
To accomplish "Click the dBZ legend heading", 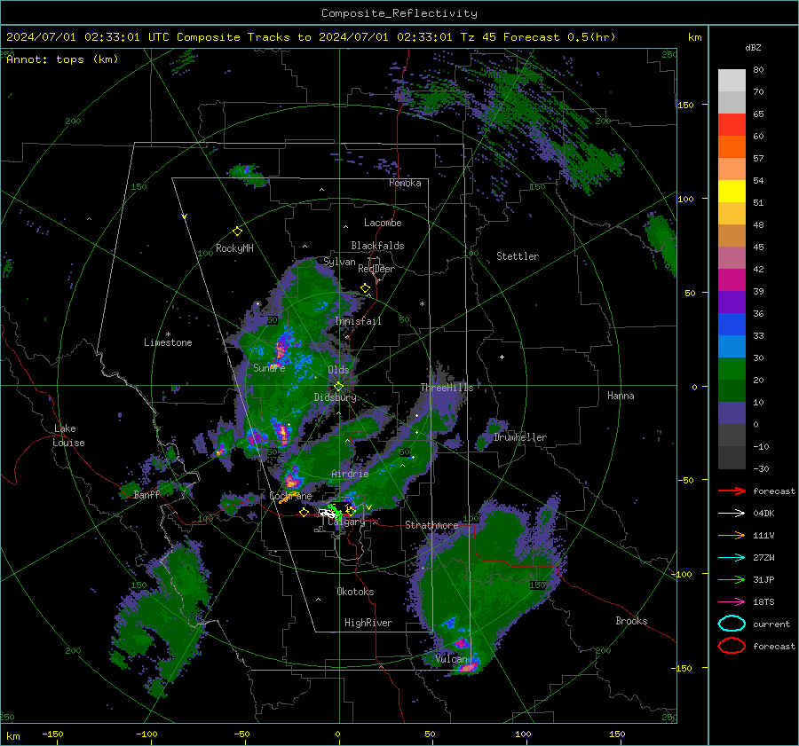I will (x=753, y=47).
